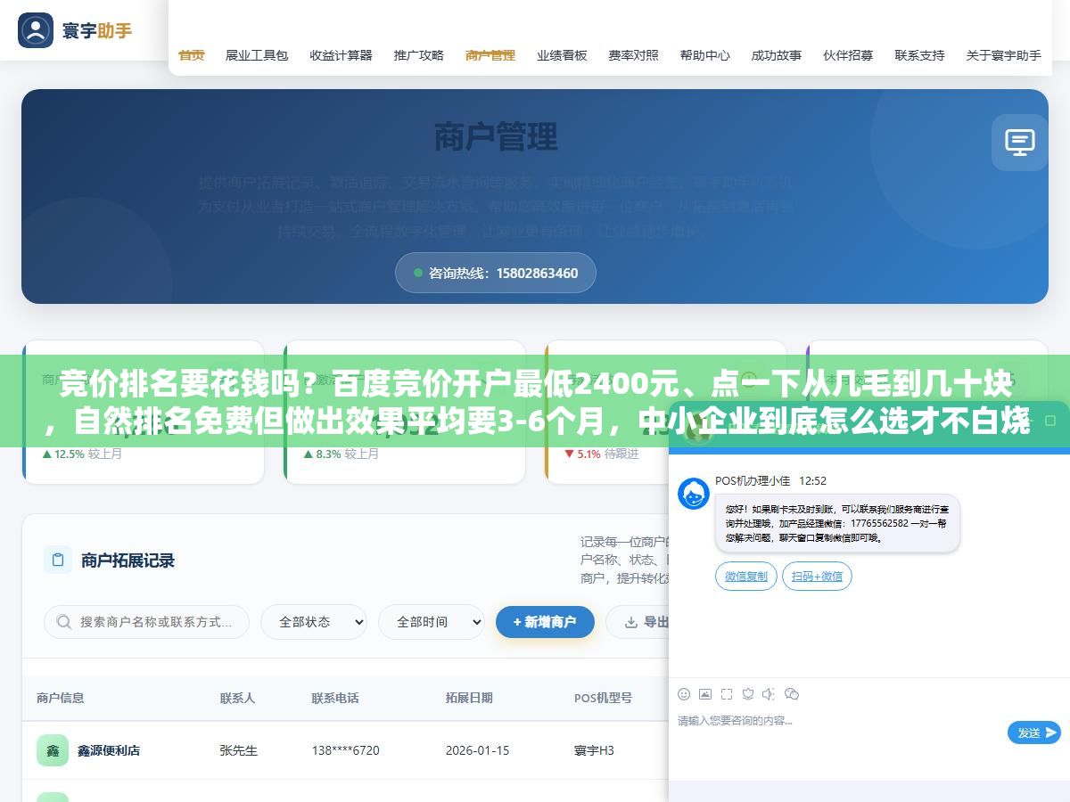Click the magnifier icon in the merchant search box
This screenshot has width=1070, height=802.
[x=63, y=622]
